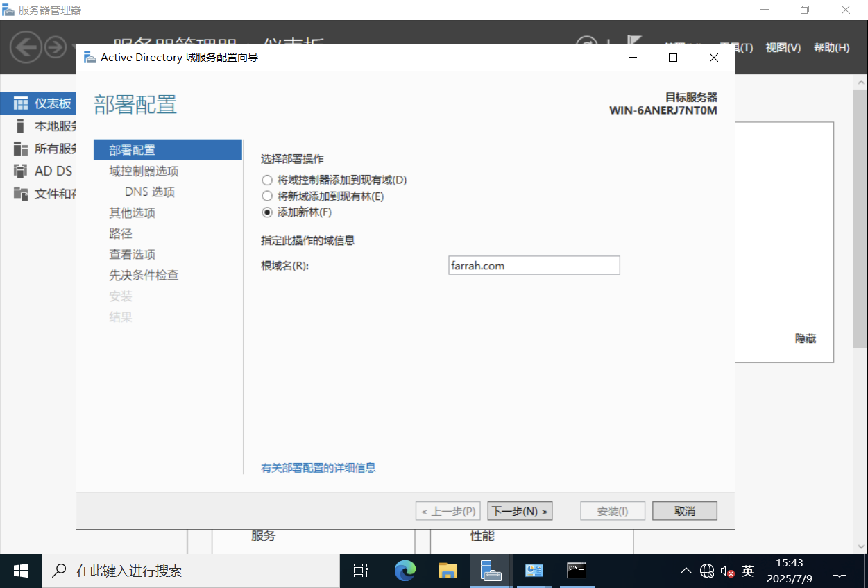Click the 所有服务器 icon in Server Manager sidebar

point(21,149)
